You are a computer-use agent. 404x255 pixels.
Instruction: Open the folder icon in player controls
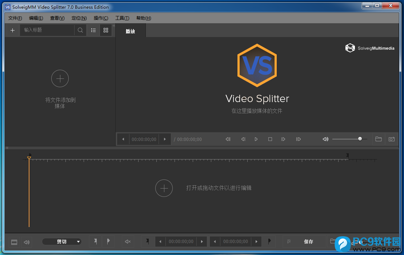tap(379, 139)
